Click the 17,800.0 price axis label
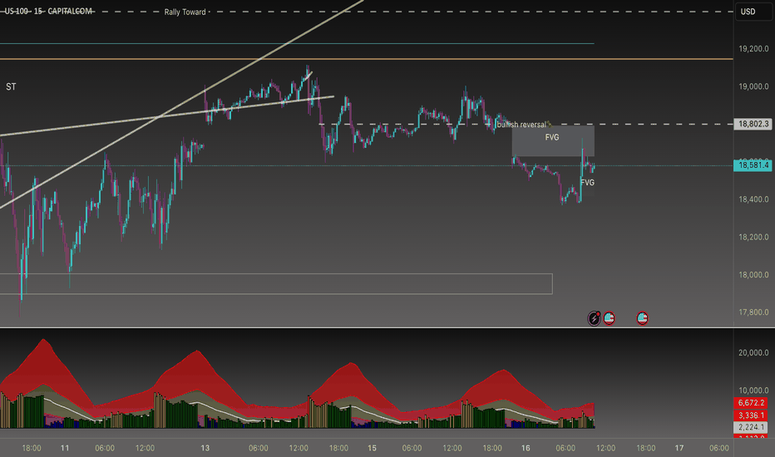The height and width of the screenshot is (457, 775). tap(753, 312)
